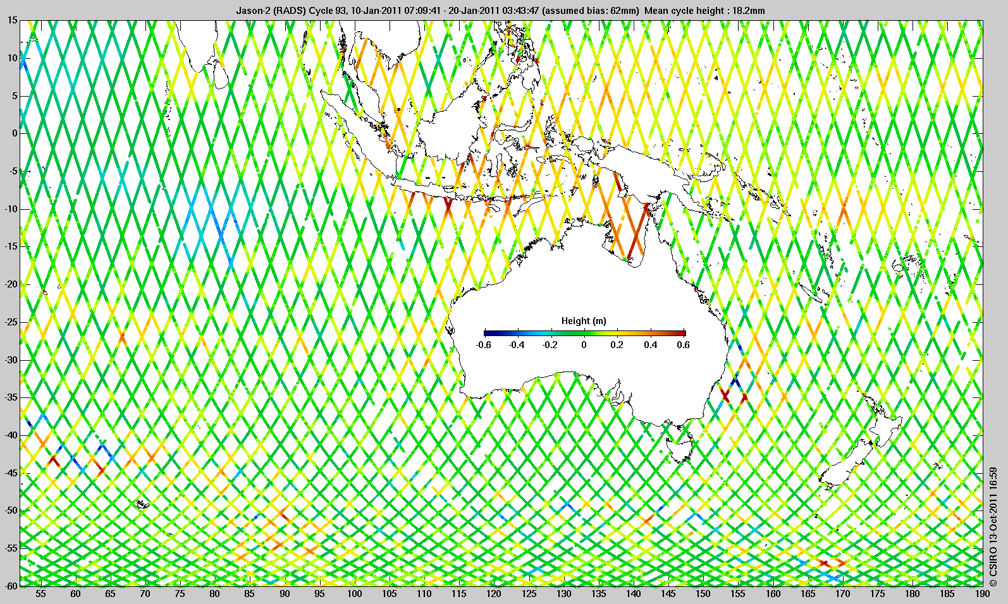
Task: Click longitude axis label 120
Action: tap(494, 594)
